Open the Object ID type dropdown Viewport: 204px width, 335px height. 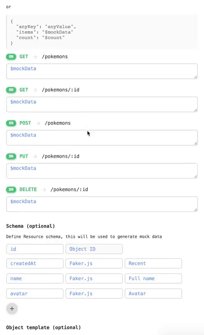[94, 249]
